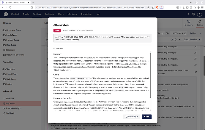Expand the Partial Views tree node
Screen dimensions: 205x130
pos(2,74)
